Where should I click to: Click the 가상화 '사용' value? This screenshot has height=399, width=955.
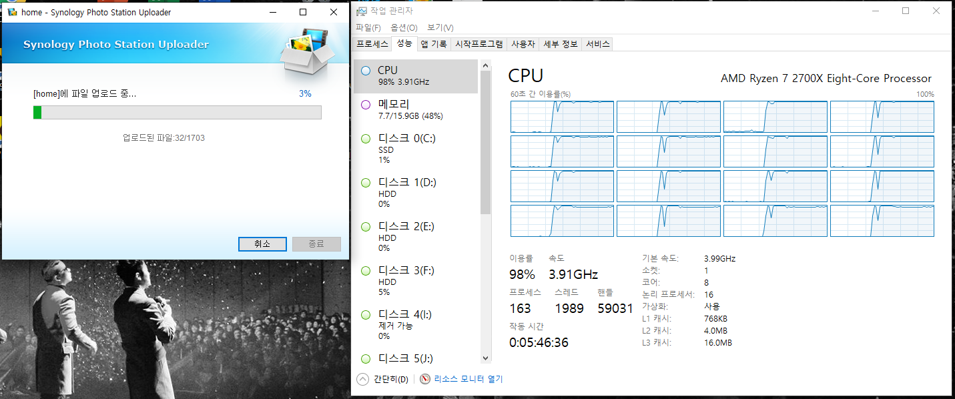coord(712,307)
